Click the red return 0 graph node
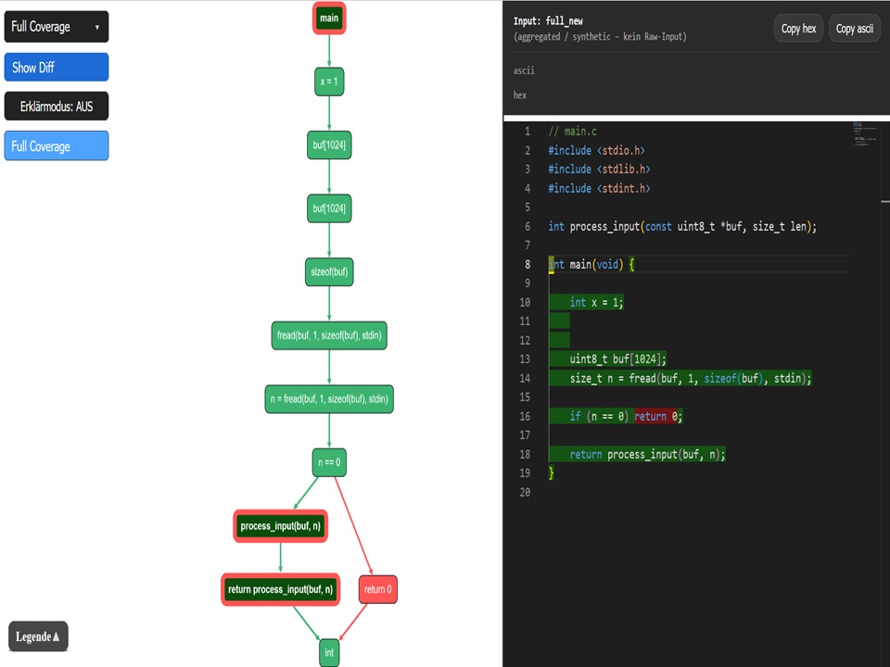 pos(378,590)
